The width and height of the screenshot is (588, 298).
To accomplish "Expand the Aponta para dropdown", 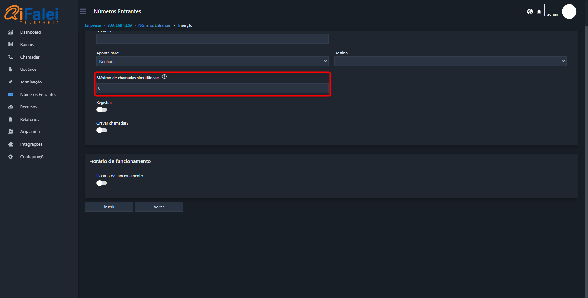I will [x=212, y=61].
